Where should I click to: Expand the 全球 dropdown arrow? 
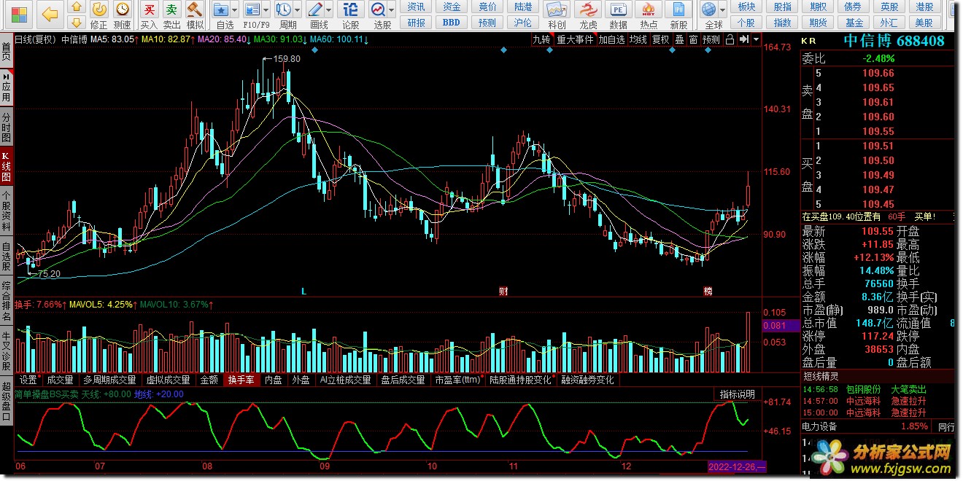pyautogui.click(x=722, y=10)
